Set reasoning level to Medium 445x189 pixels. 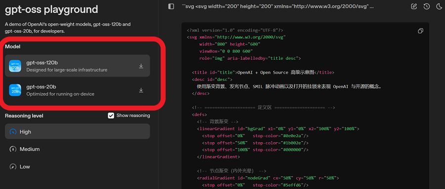pyautogui.click(x=78, y=149)
